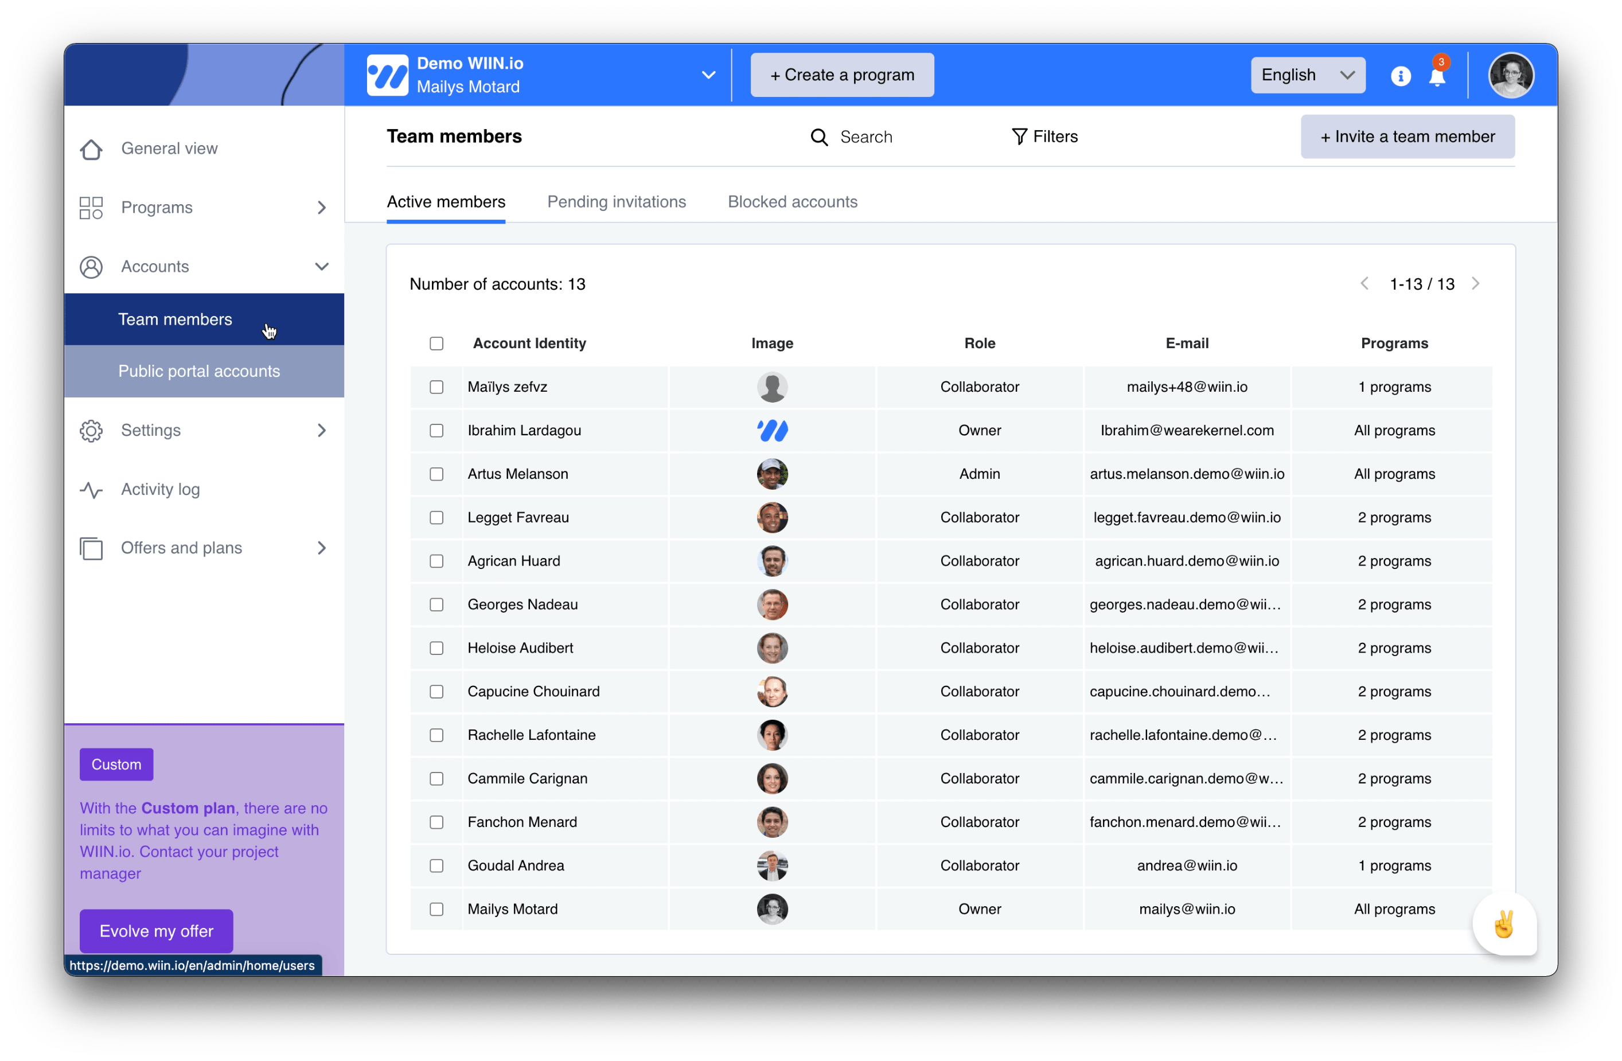Enable checkbox for Maïlys zefvz row
The width and height of the screenshot is (1622, 1061).
point(436,387)
